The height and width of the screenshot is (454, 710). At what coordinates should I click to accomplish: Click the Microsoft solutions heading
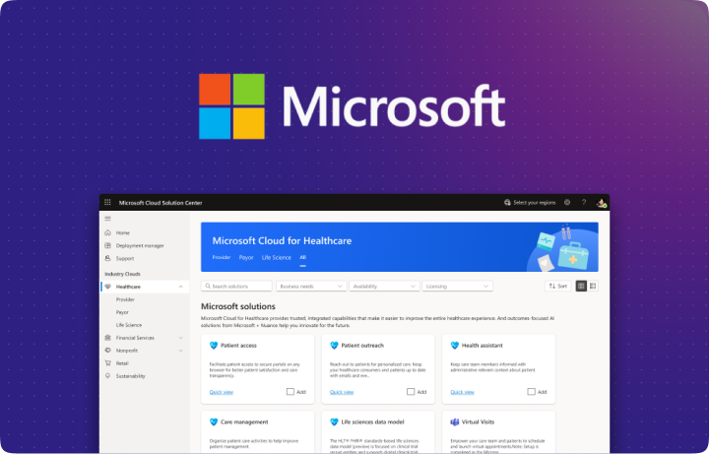pos(238,306)
